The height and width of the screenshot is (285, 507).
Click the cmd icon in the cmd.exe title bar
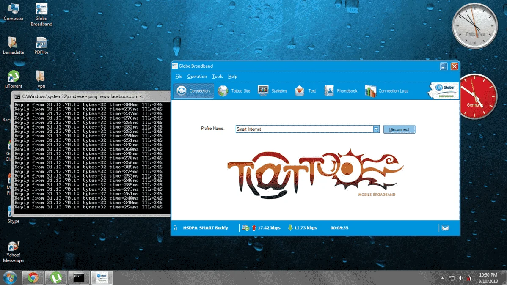pyautogui.click(x=17, y=96)
